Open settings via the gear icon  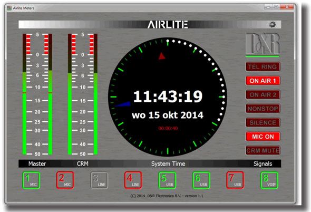273,25
